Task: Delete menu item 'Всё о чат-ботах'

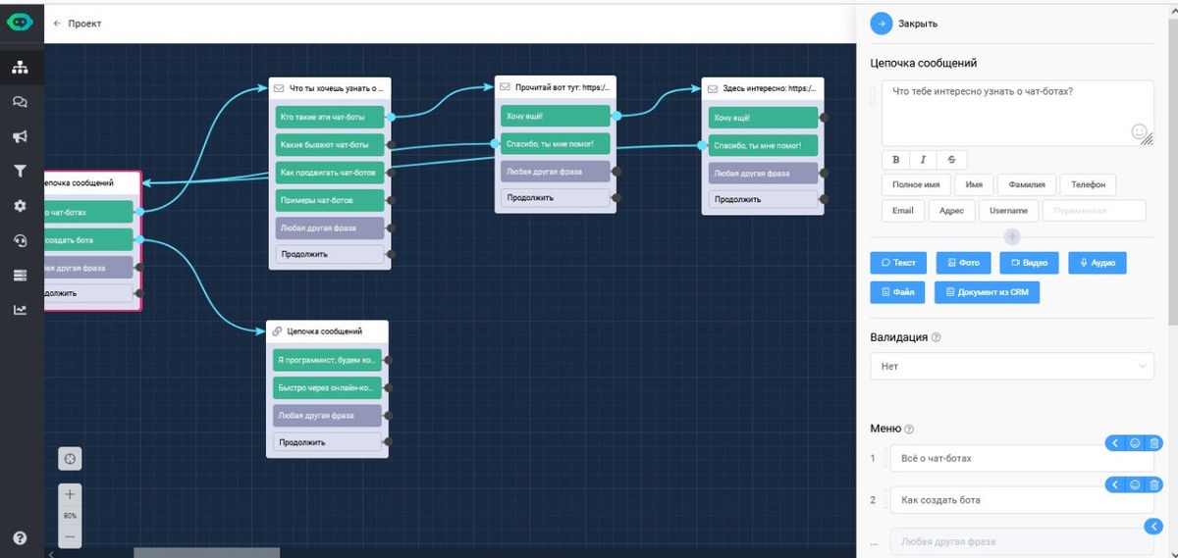Action: coord(1154,443)
